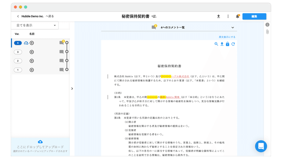
Task: Click the cloud sync icon on version 4
Action: click(26, 43)
